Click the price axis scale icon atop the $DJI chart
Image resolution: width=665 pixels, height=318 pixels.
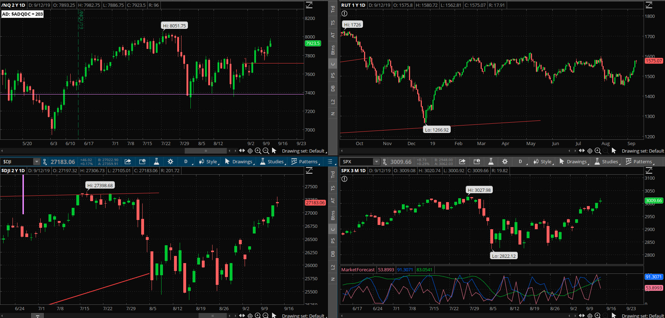(x=309, y=170)
